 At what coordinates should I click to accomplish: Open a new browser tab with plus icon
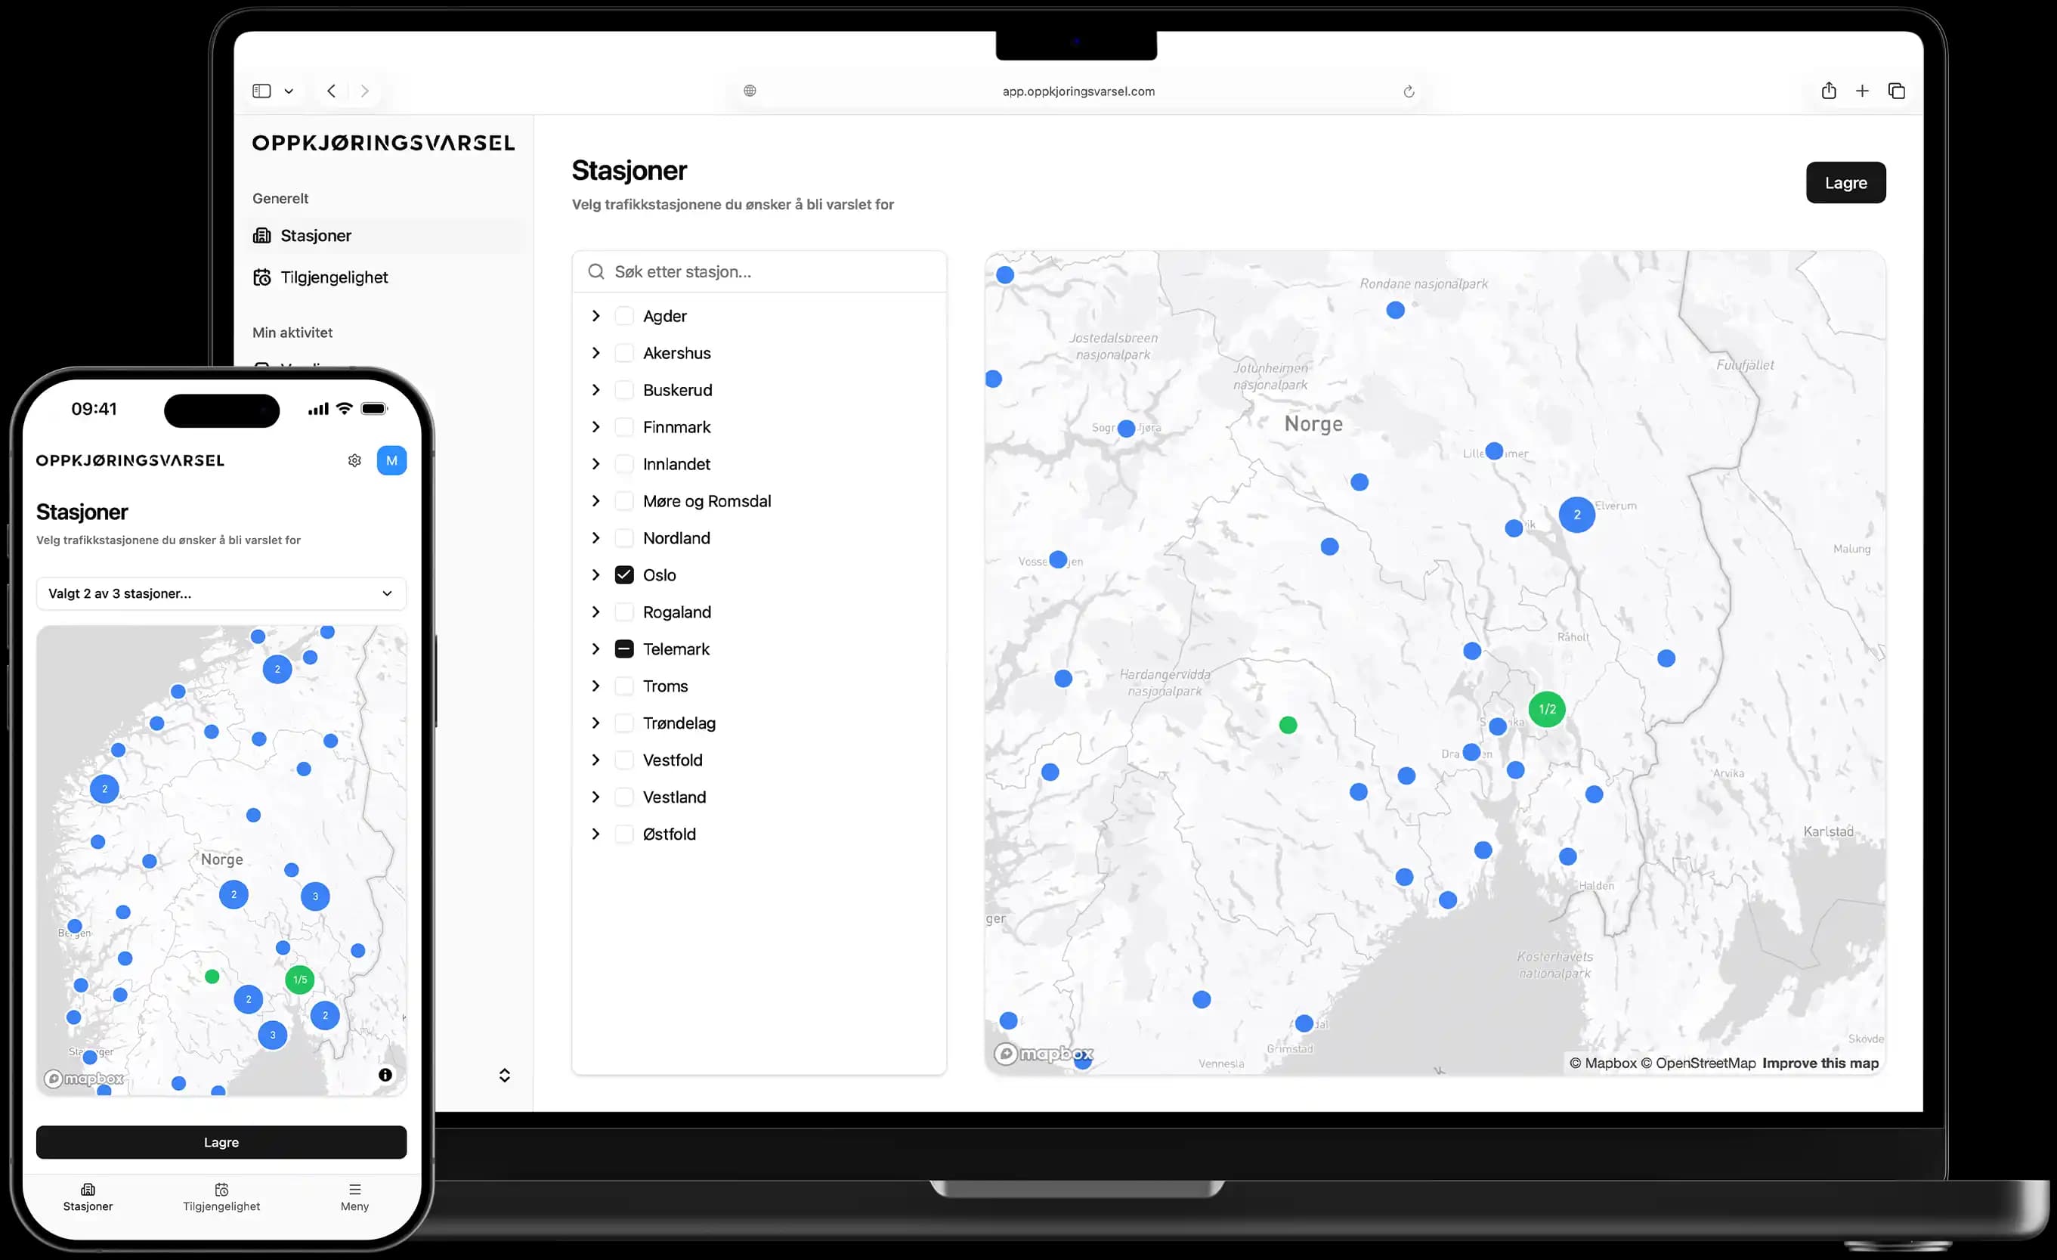pyautogui.click(x=1861, y=91)
